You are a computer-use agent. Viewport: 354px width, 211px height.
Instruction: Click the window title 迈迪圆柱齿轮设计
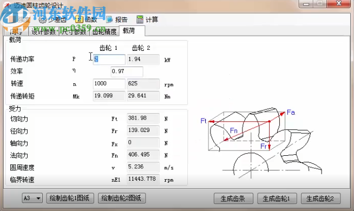[x=38, y=5]
